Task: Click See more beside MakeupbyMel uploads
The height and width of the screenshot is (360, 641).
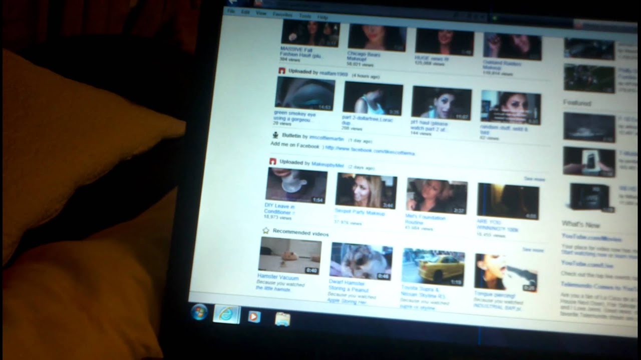Action: coord(534,178)
